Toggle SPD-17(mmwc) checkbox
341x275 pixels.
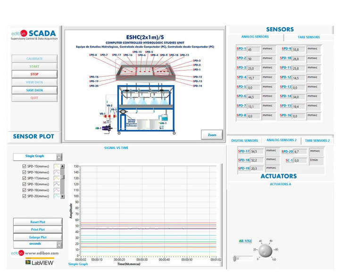tap(24, 178)
